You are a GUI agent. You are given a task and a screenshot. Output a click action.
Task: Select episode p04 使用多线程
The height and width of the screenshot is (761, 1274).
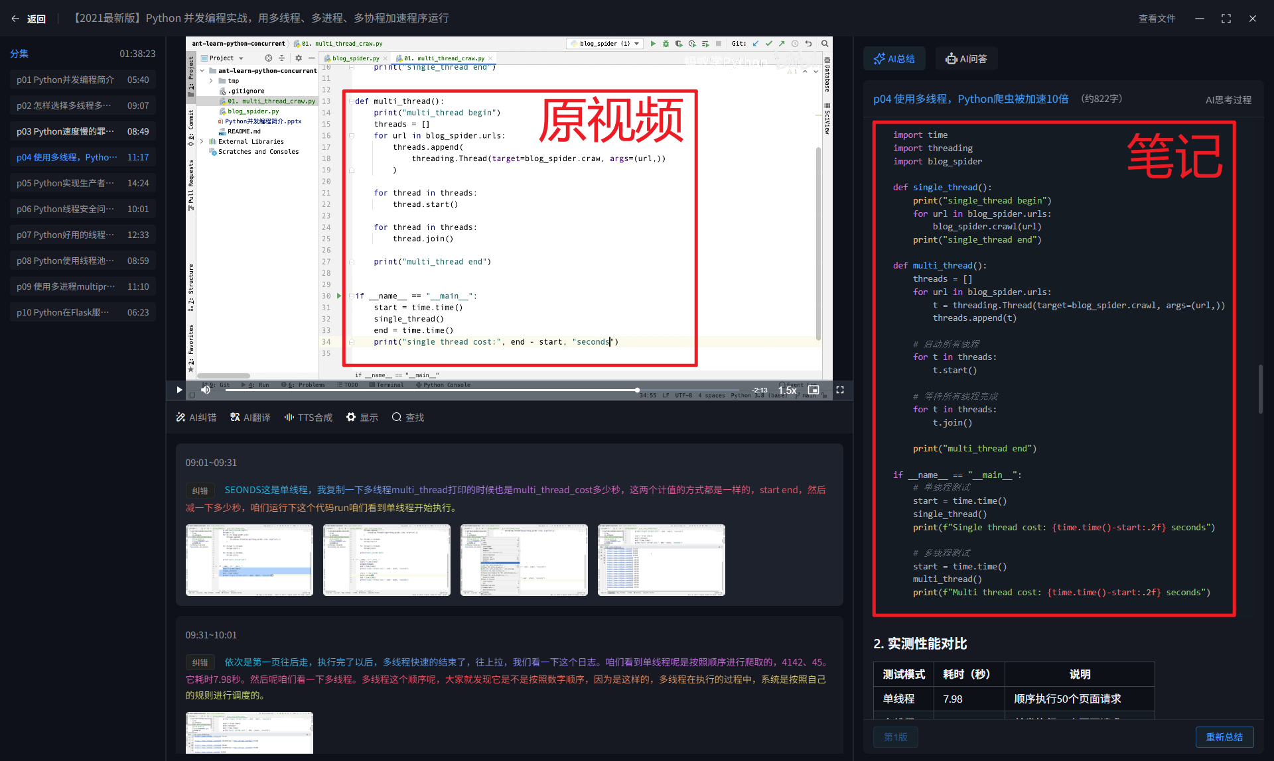pos(83,157)
